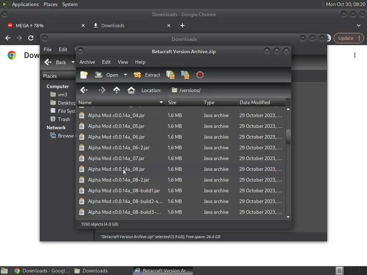Open a new Chrome tab
Image resolution: width=367 pixels, height=275 pixels.
click(x=182, y=25)
